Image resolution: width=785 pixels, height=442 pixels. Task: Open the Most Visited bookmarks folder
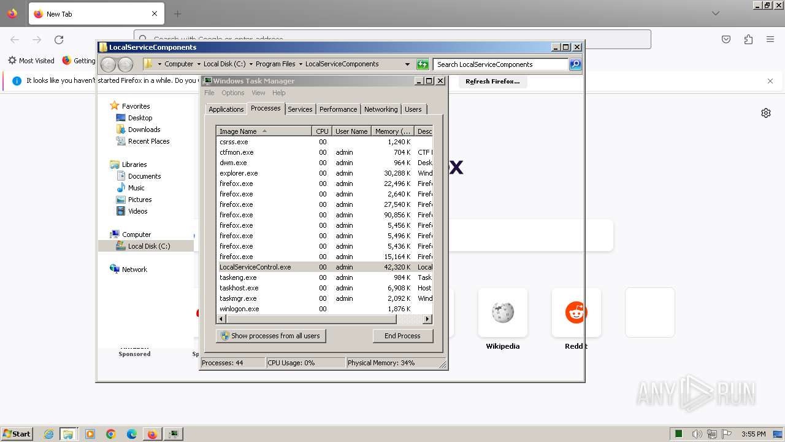click(31, 61)
